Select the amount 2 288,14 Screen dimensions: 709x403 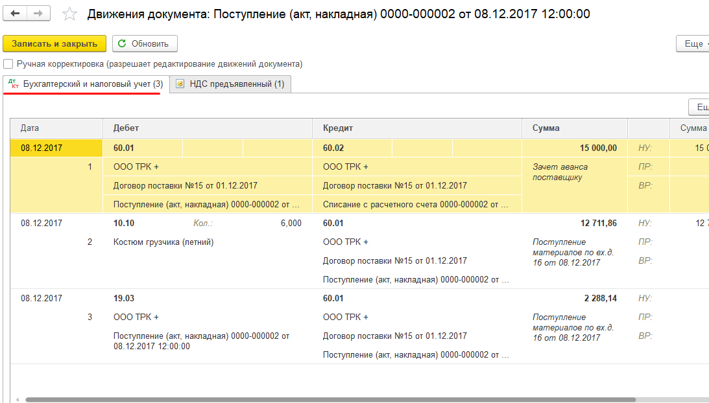tap(600, 298)
